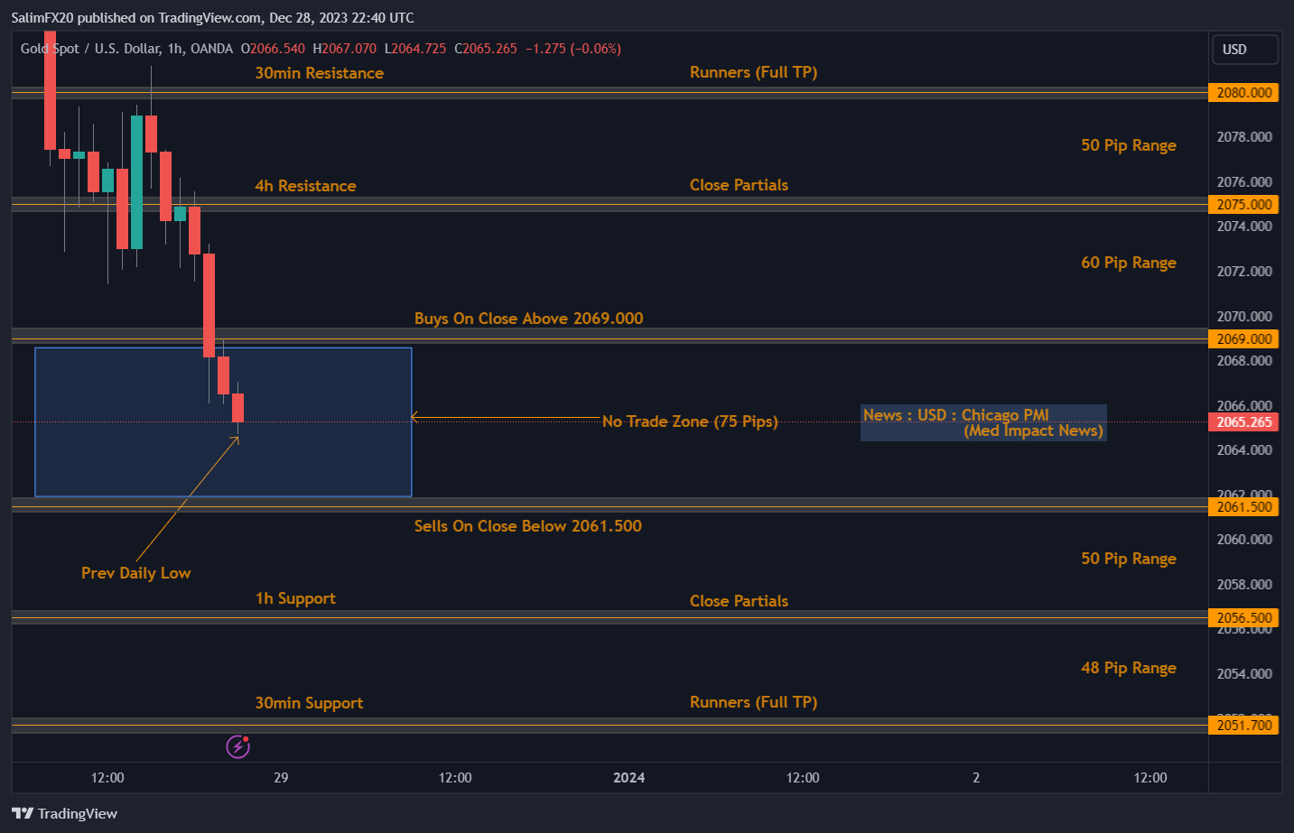Click the Buys On Close Above 2069.000 text
Screen dimensions: 1294x833
pyautogui.click(x=528, y=318)
